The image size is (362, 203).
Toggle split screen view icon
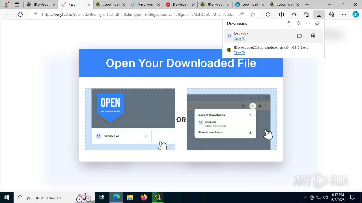pos(281,14)
